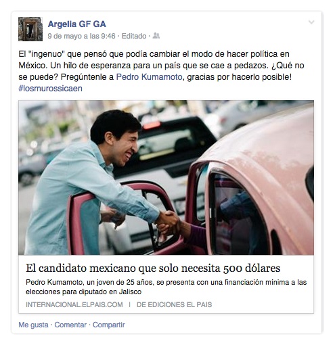Click the friends audience privacy icon
This screenshot has width=335, height=351.
[156, 36]
